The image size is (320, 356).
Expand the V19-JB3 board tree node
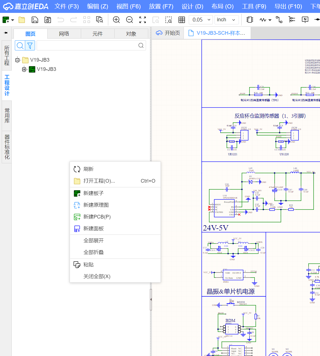click(x=24, y=69)
